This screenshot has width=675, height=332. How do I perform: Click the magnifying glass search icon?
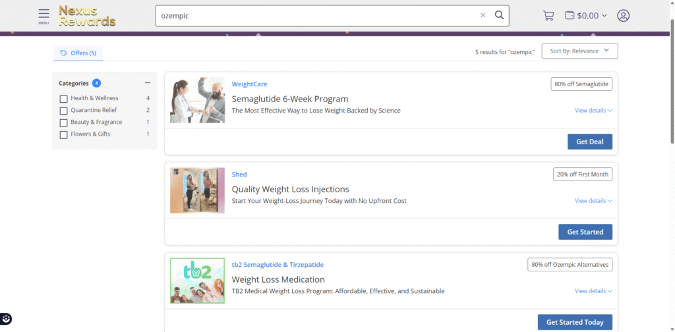499,16
